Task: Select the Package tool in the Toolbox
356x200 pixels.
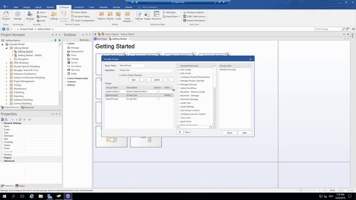Action: 73,48
